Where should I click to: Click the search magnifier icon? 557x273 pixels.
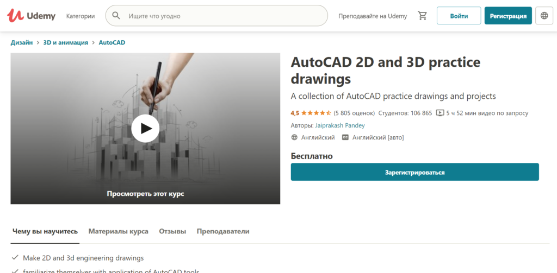[x=116, y=16]
